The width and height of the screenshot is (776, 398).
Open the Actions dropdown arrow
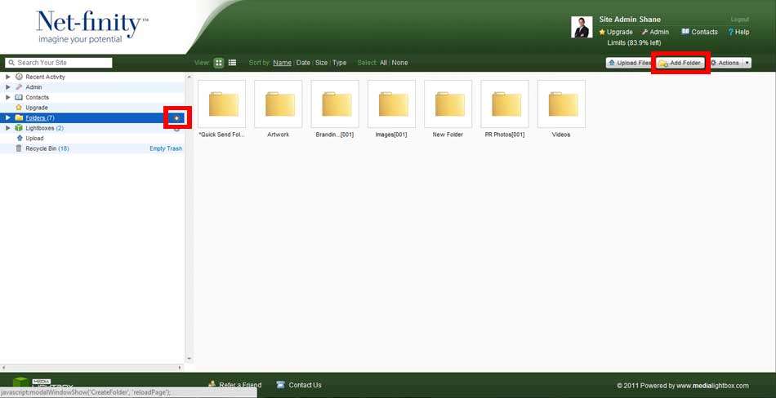click(x=747, y=63)
